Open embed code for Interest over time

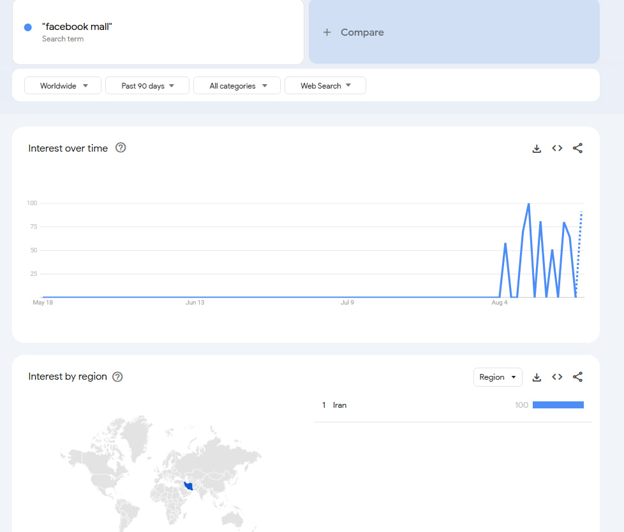(557, 148)
